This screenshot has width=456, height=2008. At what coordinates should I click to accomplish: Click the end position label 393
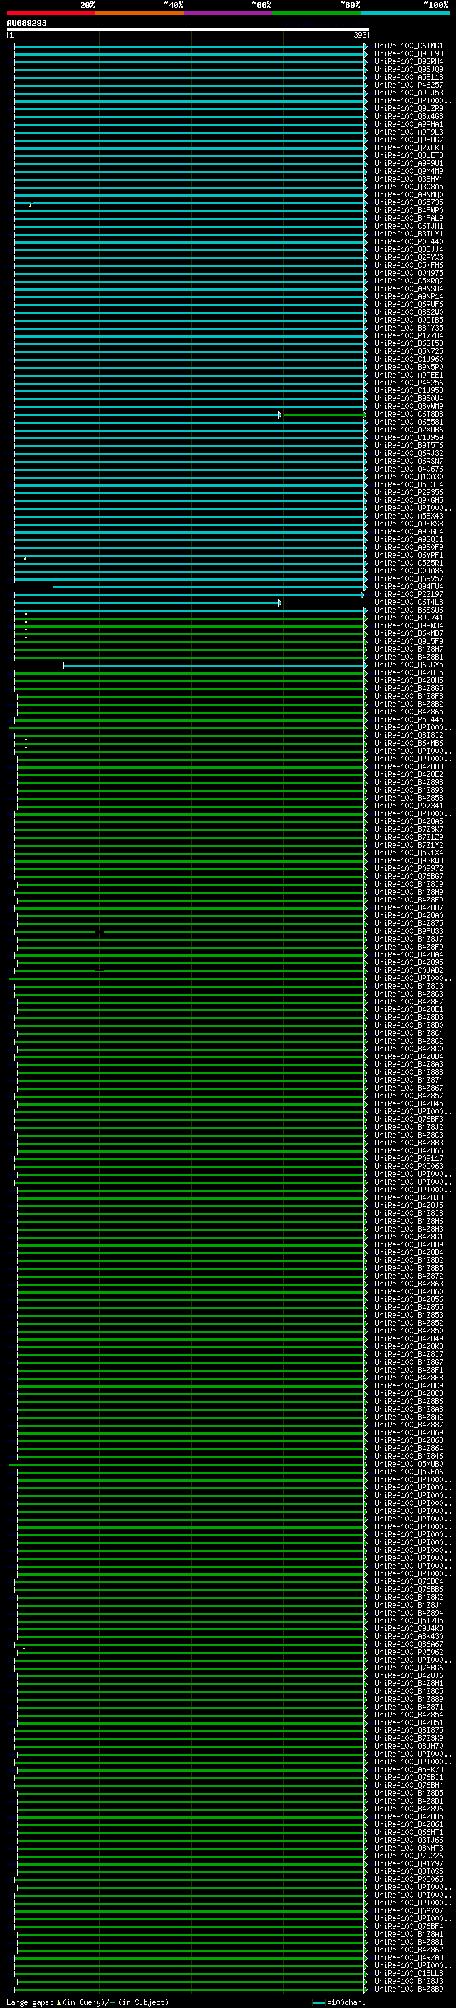pyautogui.click(x=359, y=35)
